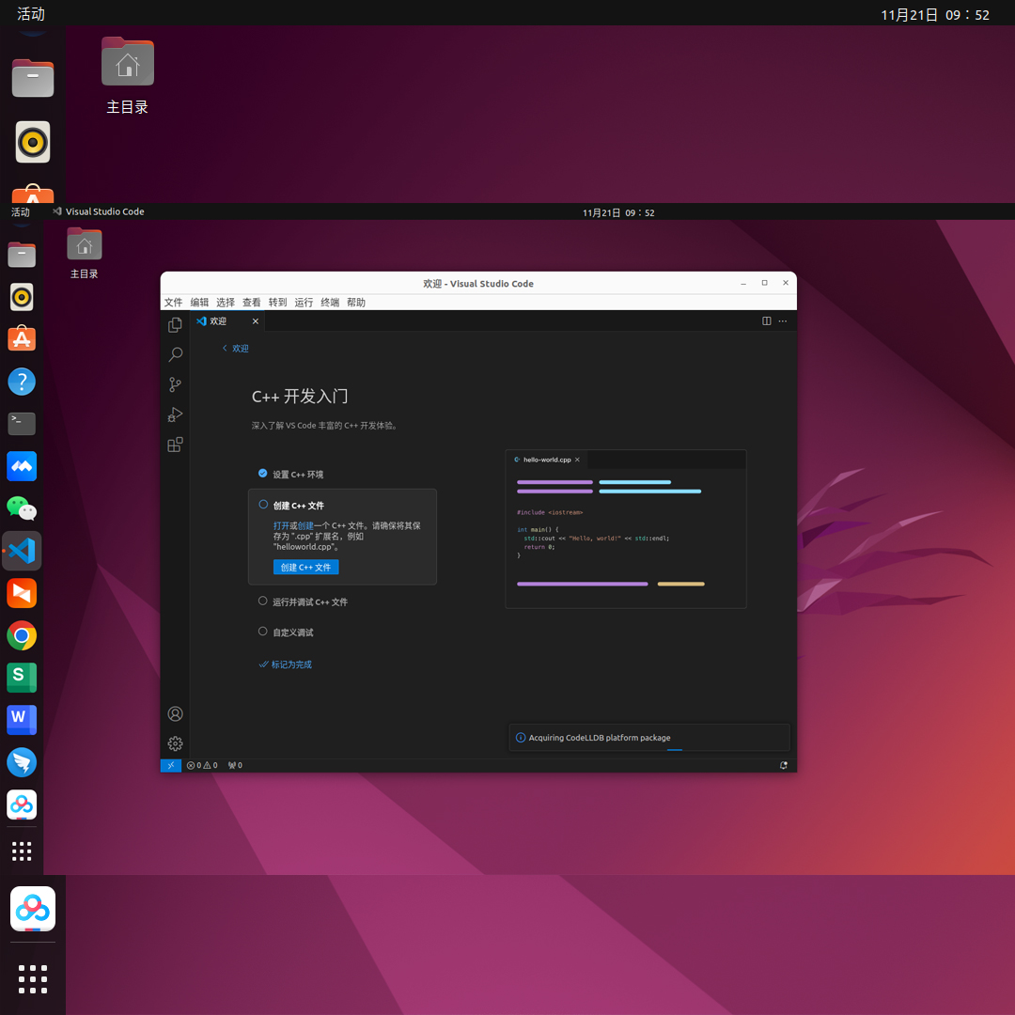Screen dimensions: 1015x1015
Task: Click the 创建 link in the step description
Action: [305, 525]
